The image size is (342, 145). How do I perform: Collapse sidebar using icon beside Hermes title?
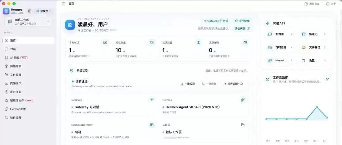tap(30, 11)
